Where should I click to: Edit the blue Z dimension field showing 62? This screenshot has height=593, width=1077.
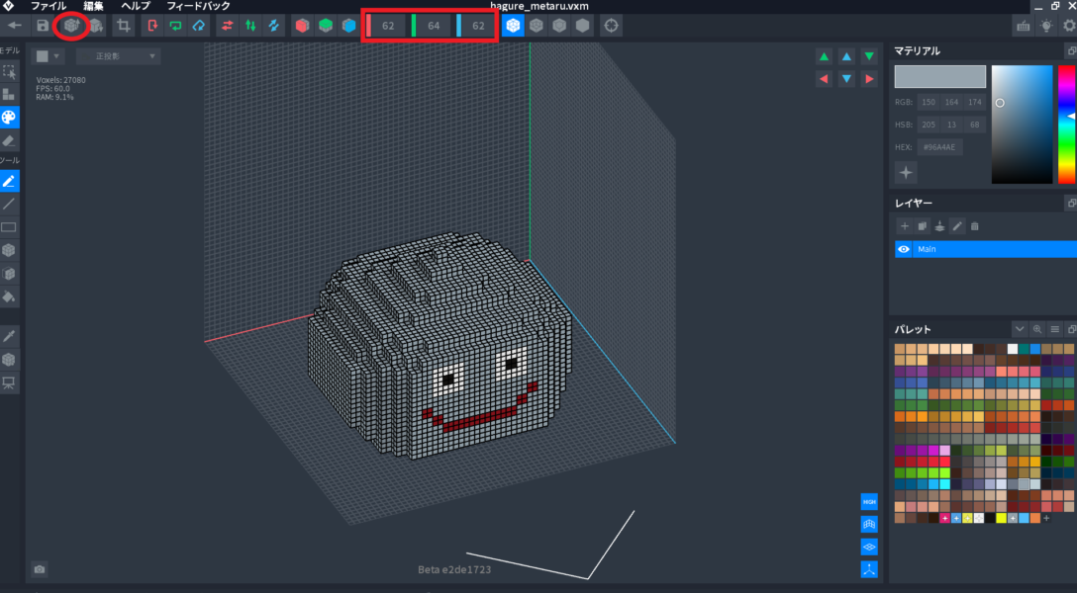tap(477, 26)
